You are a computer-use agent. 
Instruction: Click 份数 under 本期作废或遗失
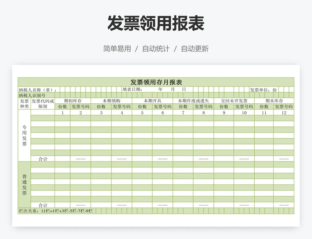[183, 107]
